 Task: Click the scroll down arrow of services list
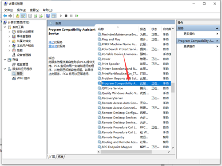coord(173,148)
